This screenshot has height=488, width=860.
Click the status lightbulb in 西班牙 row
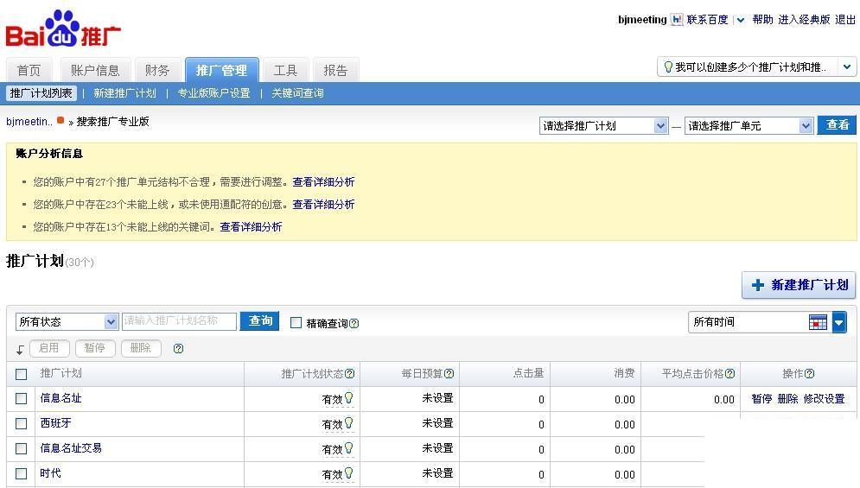pyautogui.click(x=348, y=423)
